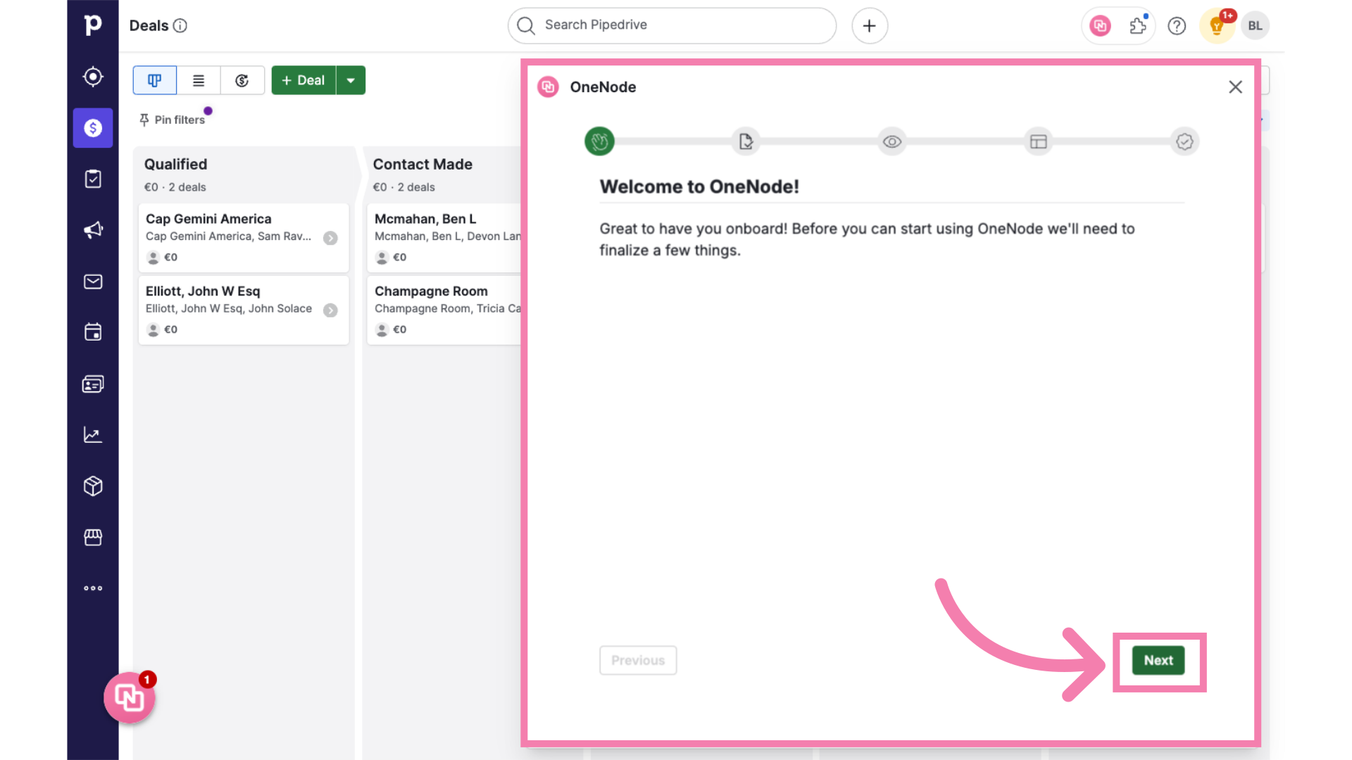Click the + Deal button
1352x760 pixels.
303,80
